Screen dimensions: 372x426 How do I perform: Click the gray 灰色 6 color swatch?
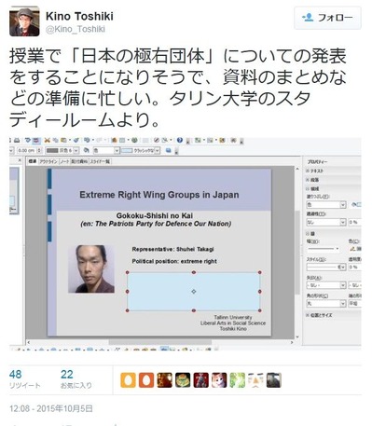(x=52, y=150)
